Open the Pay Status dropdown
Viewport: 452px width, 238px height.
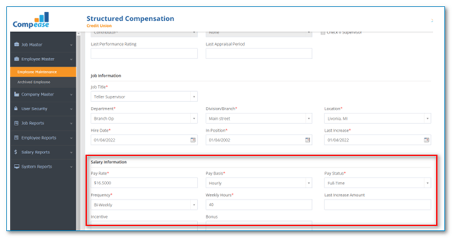(x=378, y=183)
